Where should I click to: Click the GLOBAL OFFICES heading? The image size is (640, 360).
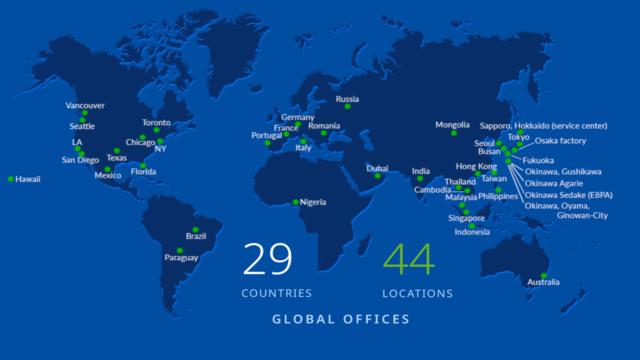point(341,319)
